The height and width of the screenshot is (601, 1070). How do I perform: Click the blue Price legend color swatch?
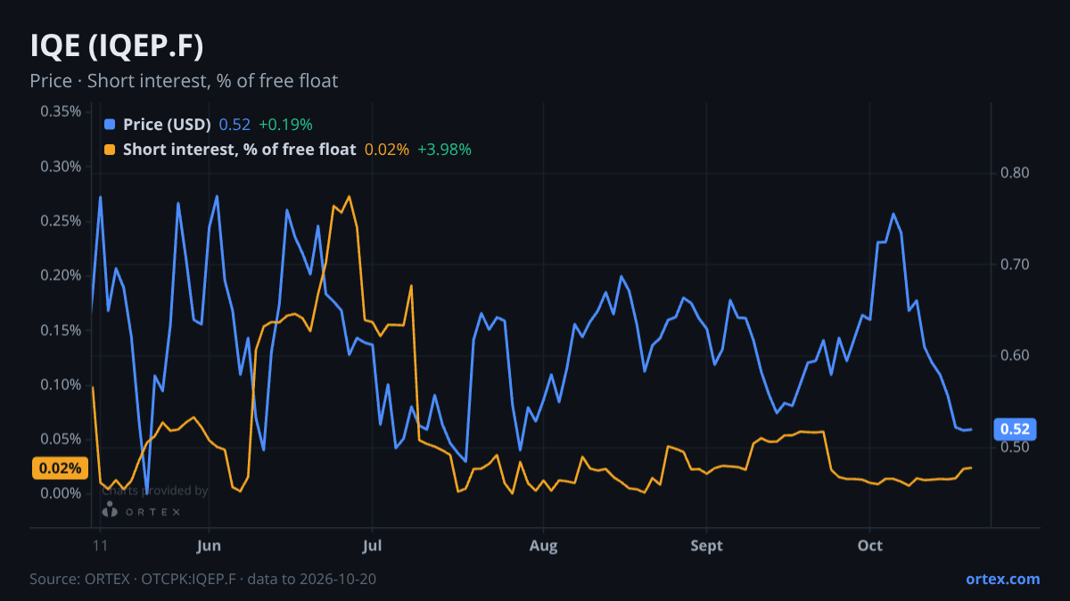110,125
